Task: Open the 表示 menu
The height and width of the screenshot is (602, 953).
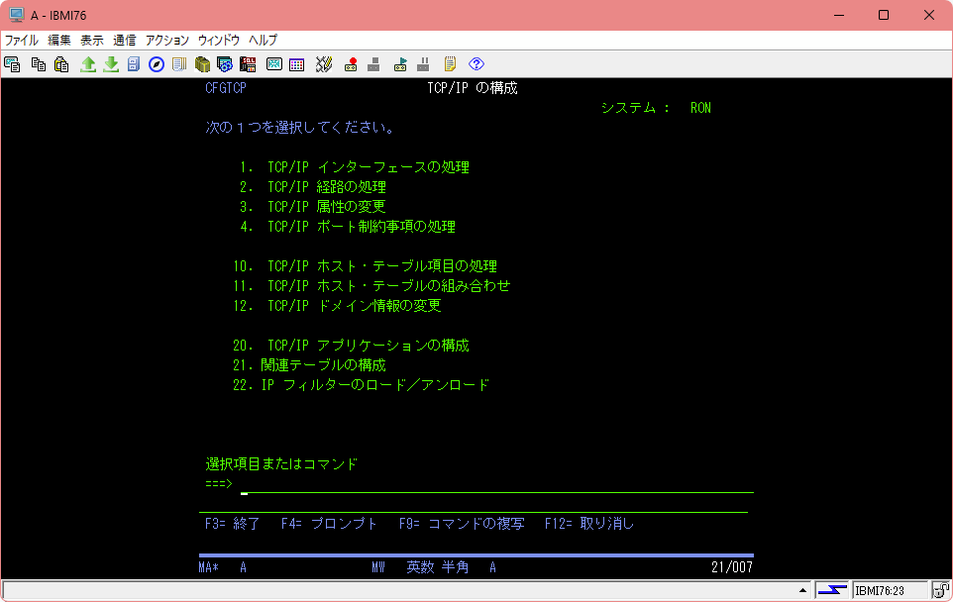Action: (x=92, y=40)
